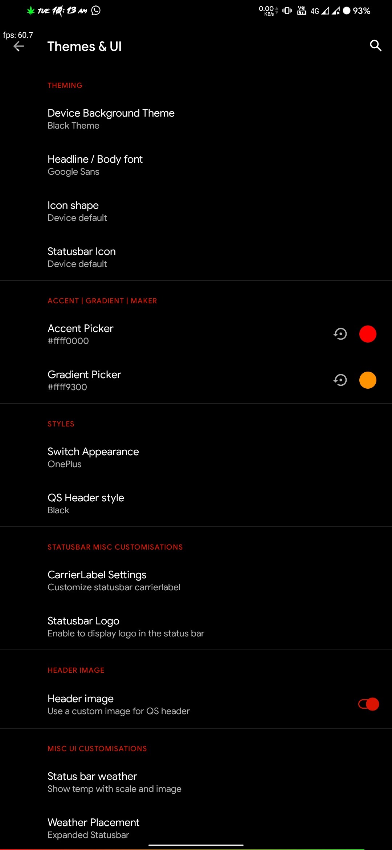Tap the back arrow icon
Viewport: 392px width, 850px height.
click(19, 46)
